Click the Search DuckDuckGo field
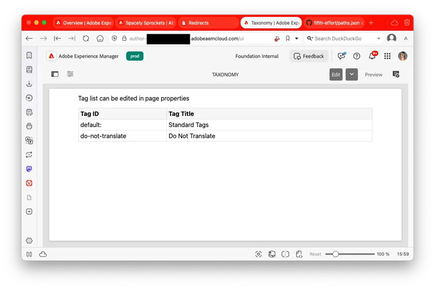 [x=344, y=38]
